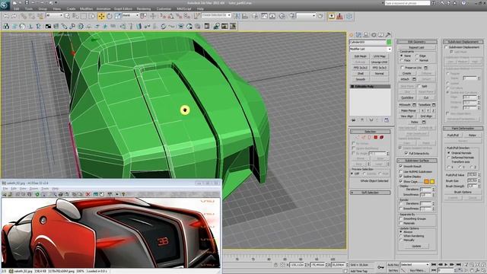
Task: Open the Customize menu
Action: point(164,8)
